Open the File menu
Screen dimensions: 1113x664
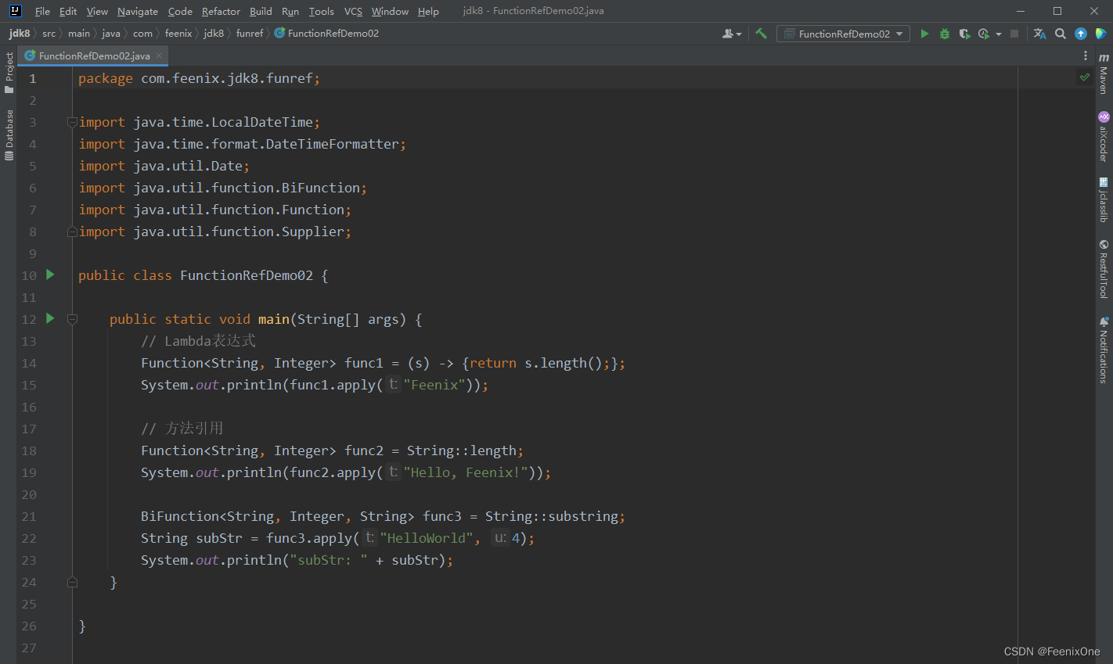(42, 11)
